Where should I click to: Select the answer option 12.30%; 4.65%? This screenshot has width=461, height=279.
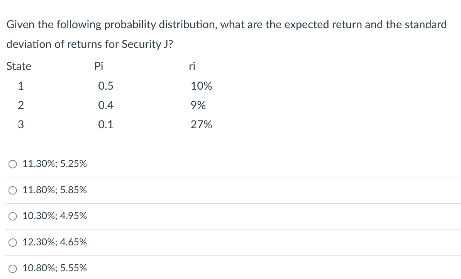click(x=54, y=242)
